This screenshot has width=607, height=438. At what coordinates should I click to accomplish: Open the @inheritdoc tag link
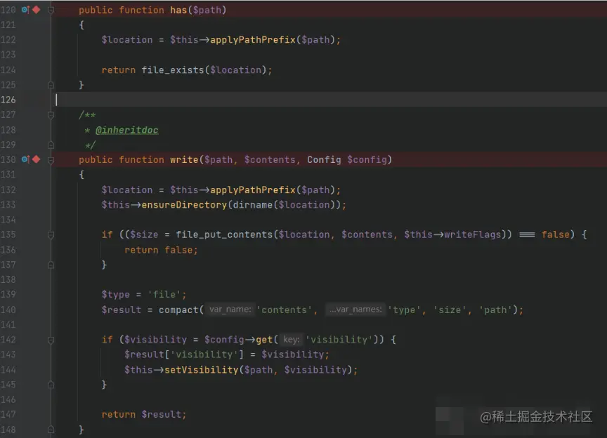pyautogui.click(x=127, y=130)
